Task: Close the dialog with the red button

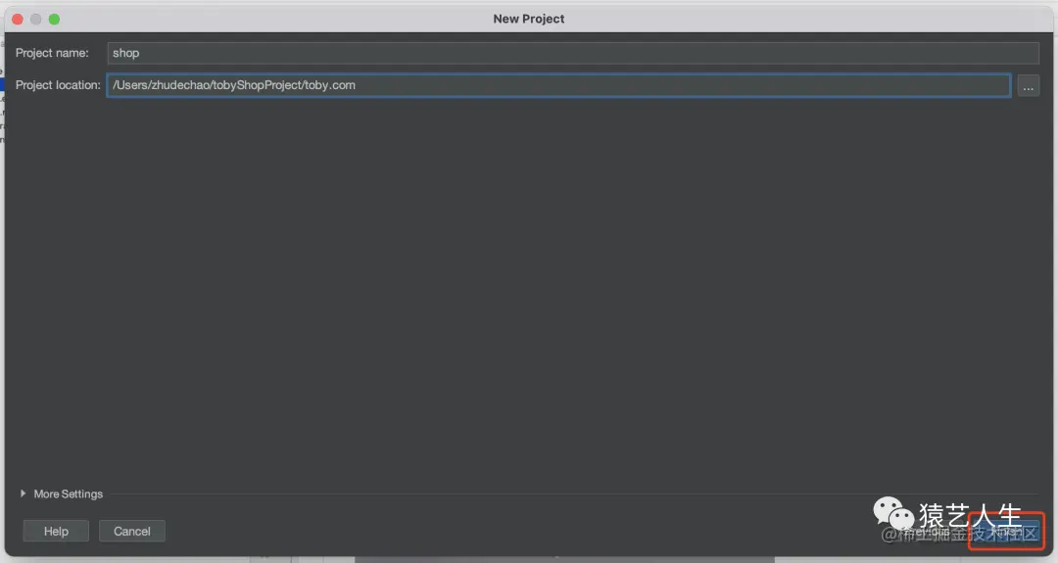Action: point(18,19)
